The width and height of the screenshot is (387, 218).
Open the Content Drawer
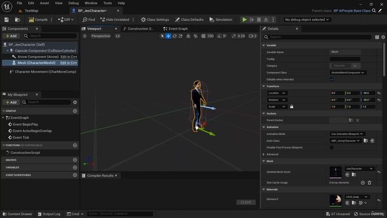click(18, 214)
